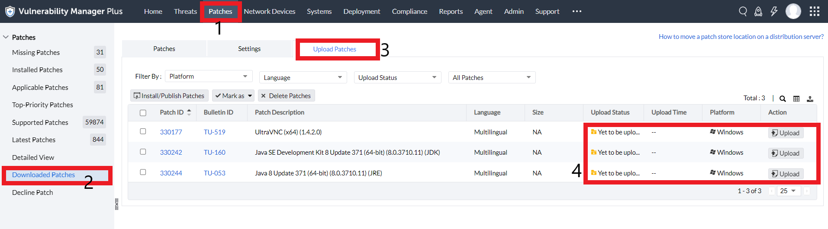The height and width of the screenshot is (229, 828).
Task: Open the Deployment menu
Action: (362, 11)
